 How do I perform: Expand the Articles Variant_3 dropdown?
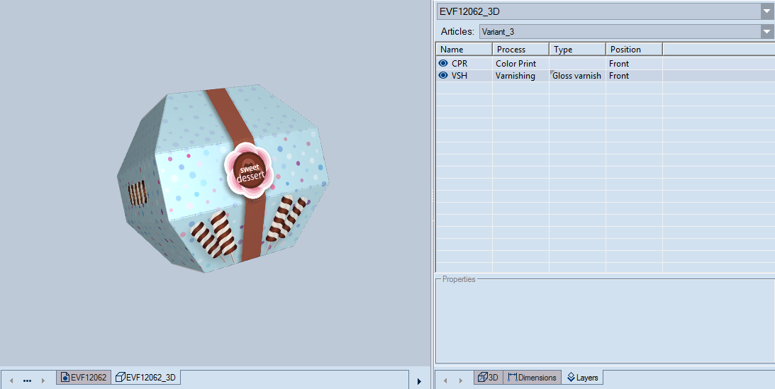(x=766, y=31)
